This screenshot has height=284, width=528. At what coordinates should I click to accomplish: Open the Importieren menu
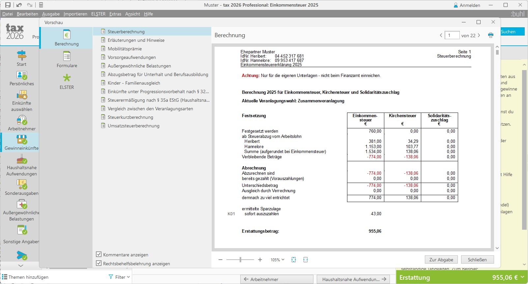(75, 14)
